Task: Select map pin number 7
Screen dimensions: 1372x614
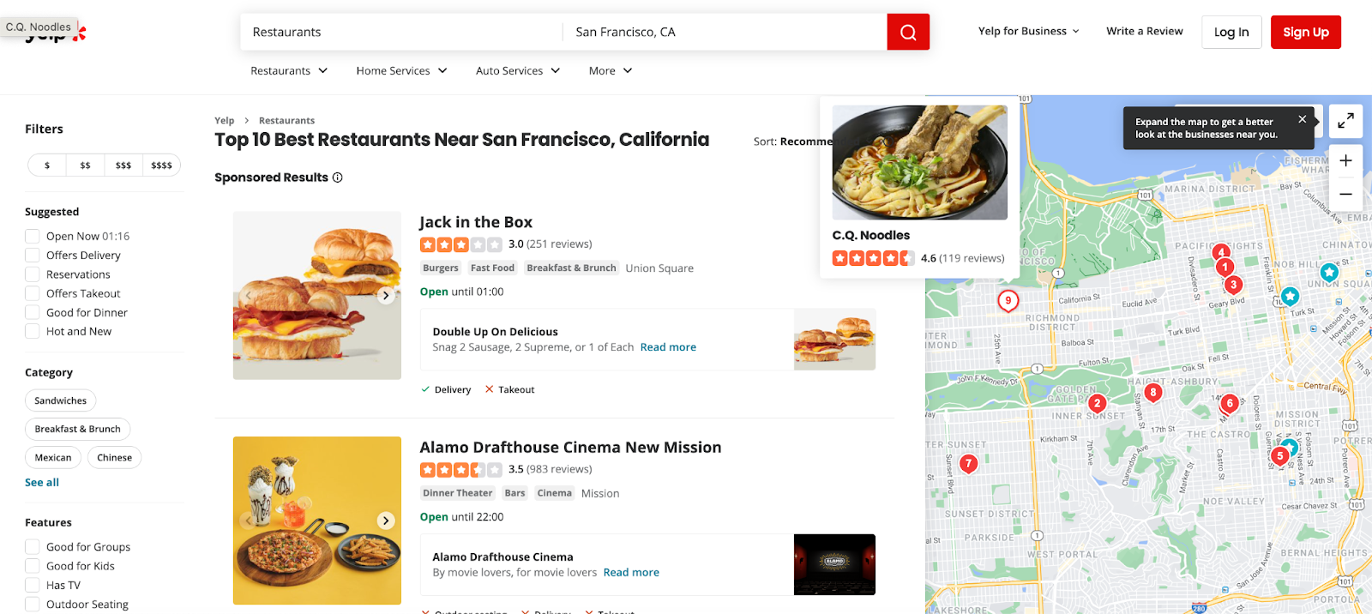Action: coord(968,464)
